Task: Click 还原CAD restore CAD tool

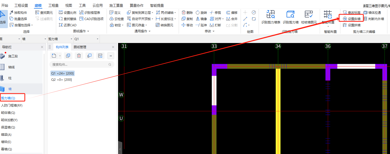Action: (67, 25)
